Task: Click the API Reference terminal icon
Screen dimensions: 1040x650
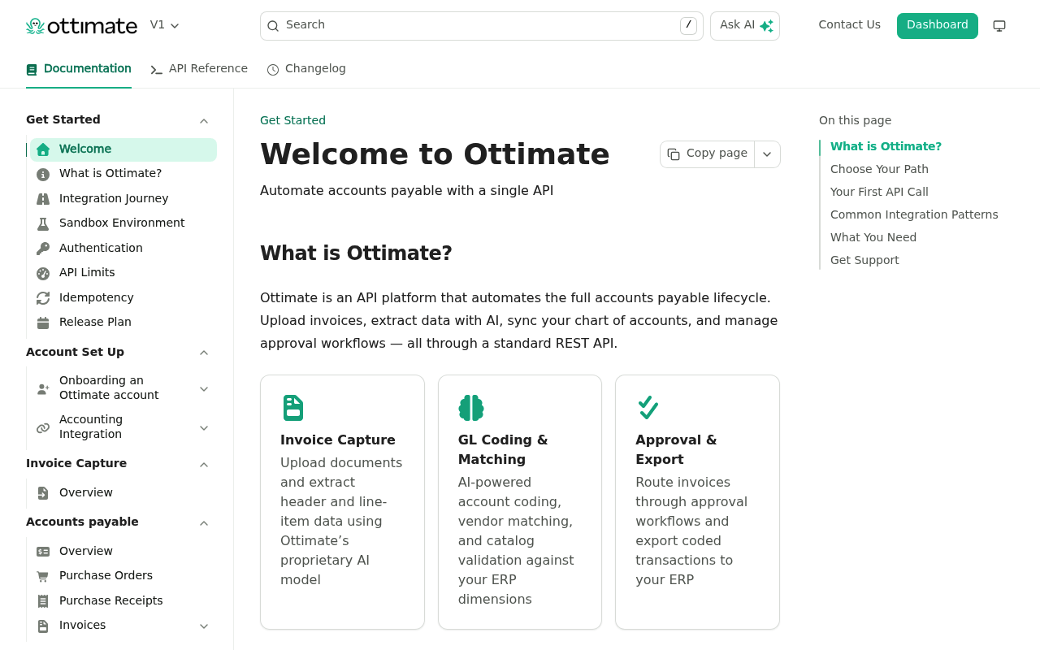Action: [x=157, y=70]
